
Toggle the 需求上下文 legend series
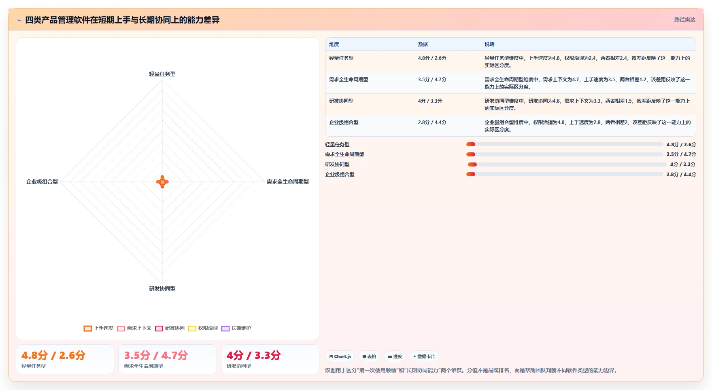[x=134, y=328]
